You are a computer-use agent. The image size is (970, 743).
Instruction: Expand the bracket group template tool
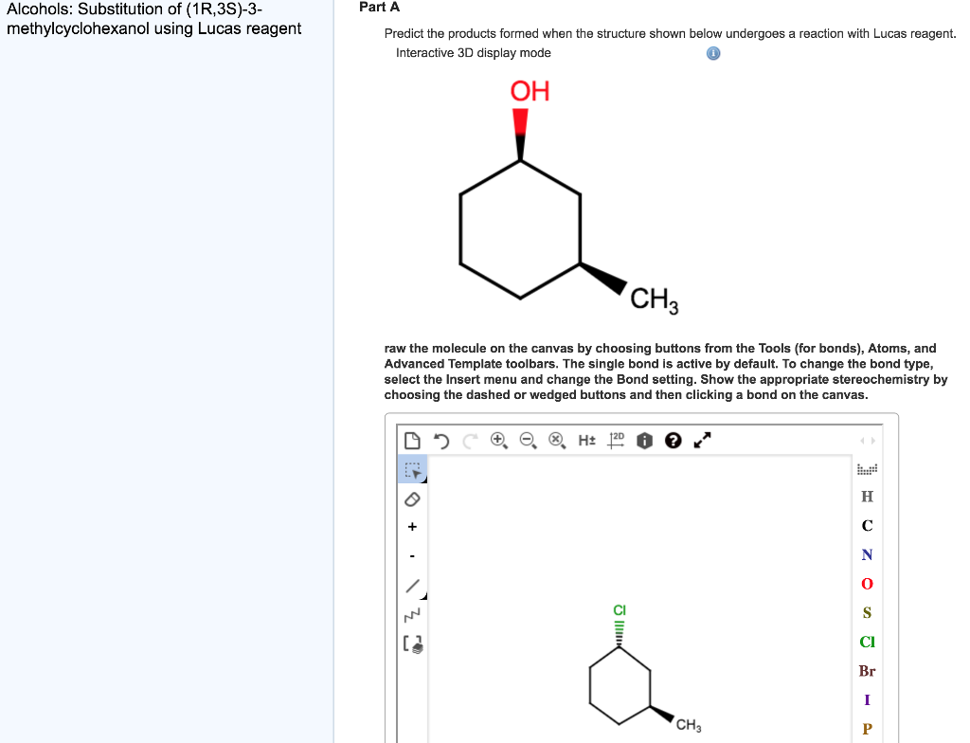coord(411,643)
